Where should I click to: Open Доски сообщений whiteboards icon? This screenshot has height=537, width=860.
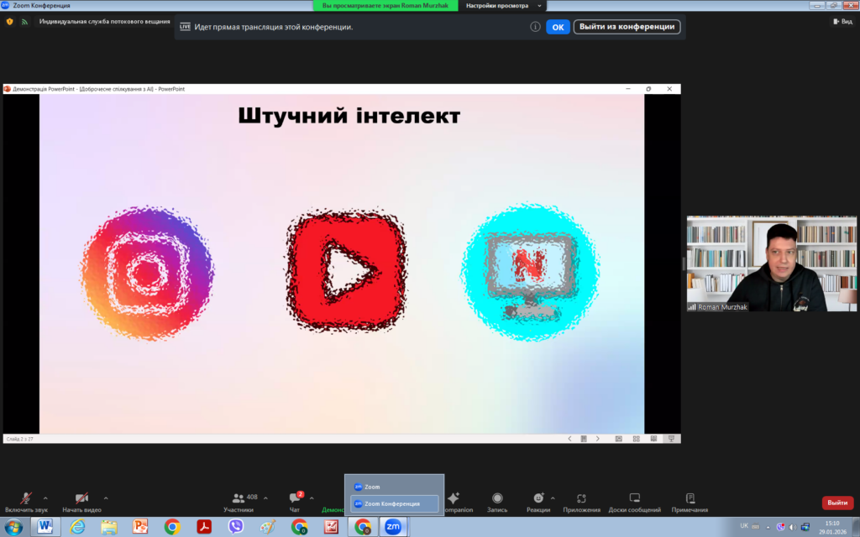pos(635,498)
